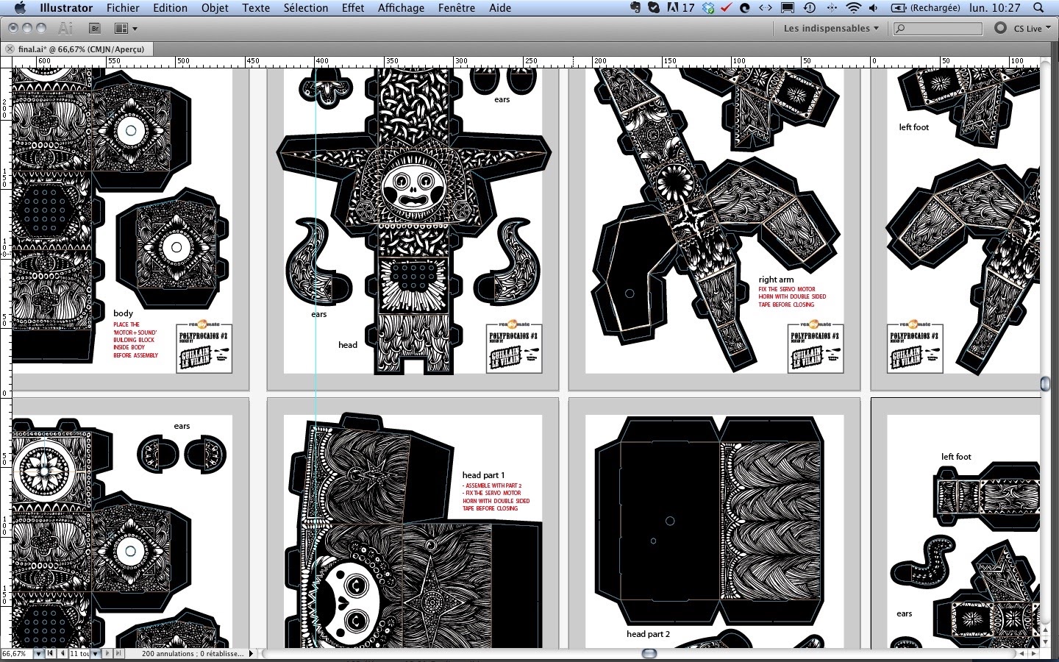
Task: Open the Fichier menu
Action: 123,8
